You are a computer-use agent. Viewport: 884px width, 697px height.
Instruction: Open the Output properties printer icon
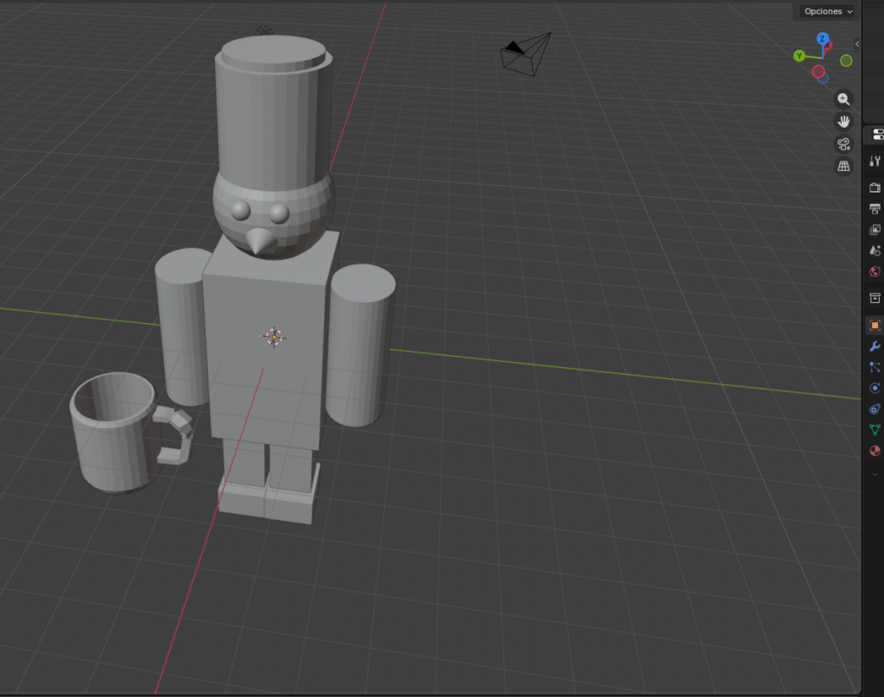875,209
